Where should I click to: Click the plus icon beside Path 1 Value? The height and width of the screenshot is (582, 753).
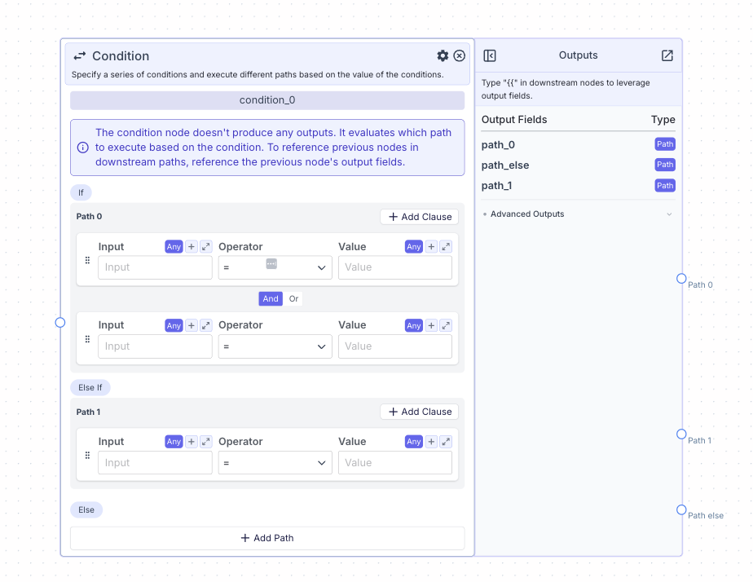(432, 442)
